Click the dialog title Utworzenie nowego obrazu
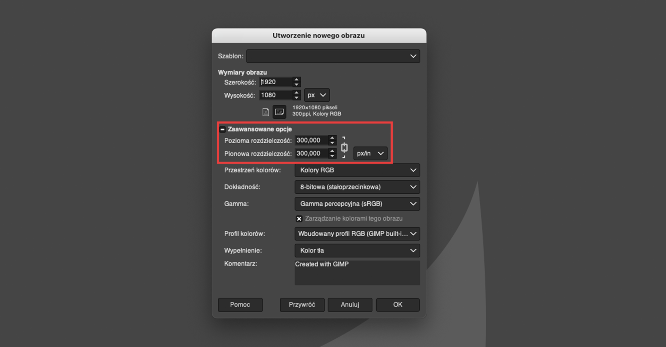This screenshot has height=347, width=666. tap(318, 36)
